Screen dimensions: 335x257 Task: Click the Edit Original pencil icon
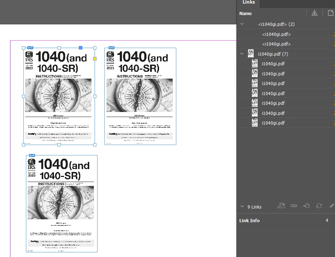point(331,206)
